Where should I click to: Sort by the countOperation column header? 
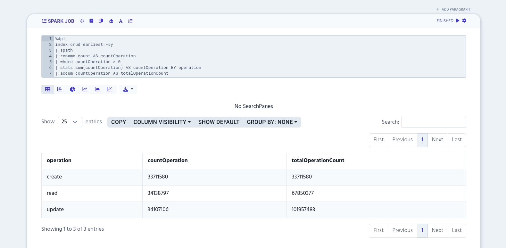coord(214,161)
